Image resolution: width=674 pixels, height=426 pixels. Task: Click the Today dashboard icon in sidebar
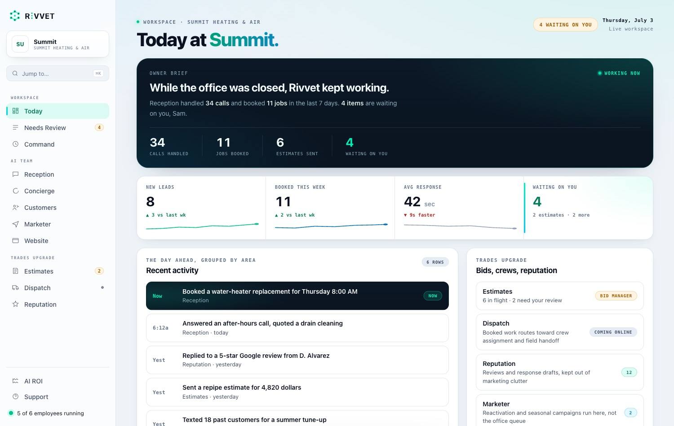15,111
